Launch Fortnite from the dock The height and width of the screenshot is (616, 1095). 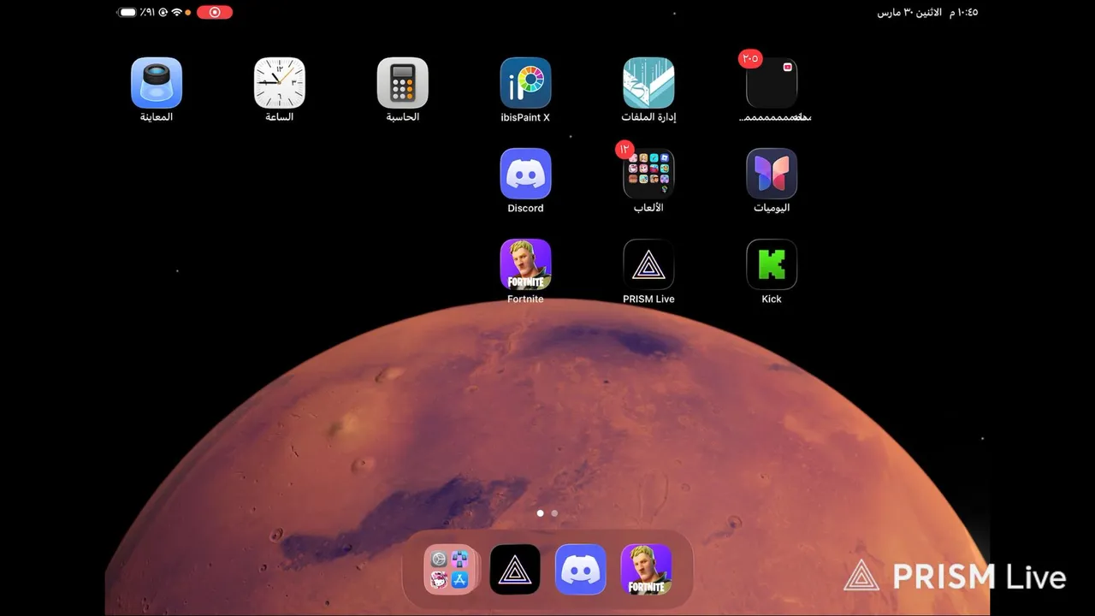pos(646,569)
